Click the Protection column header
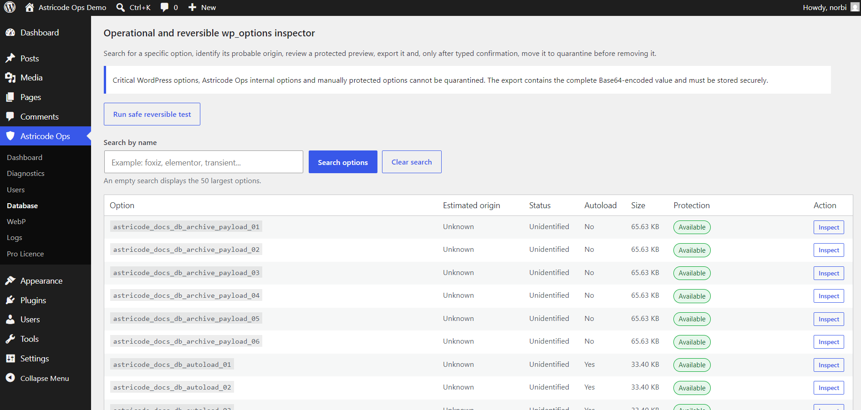Image resolution: width=861 pixels, height=410 pixels. (x=692, y=205)
